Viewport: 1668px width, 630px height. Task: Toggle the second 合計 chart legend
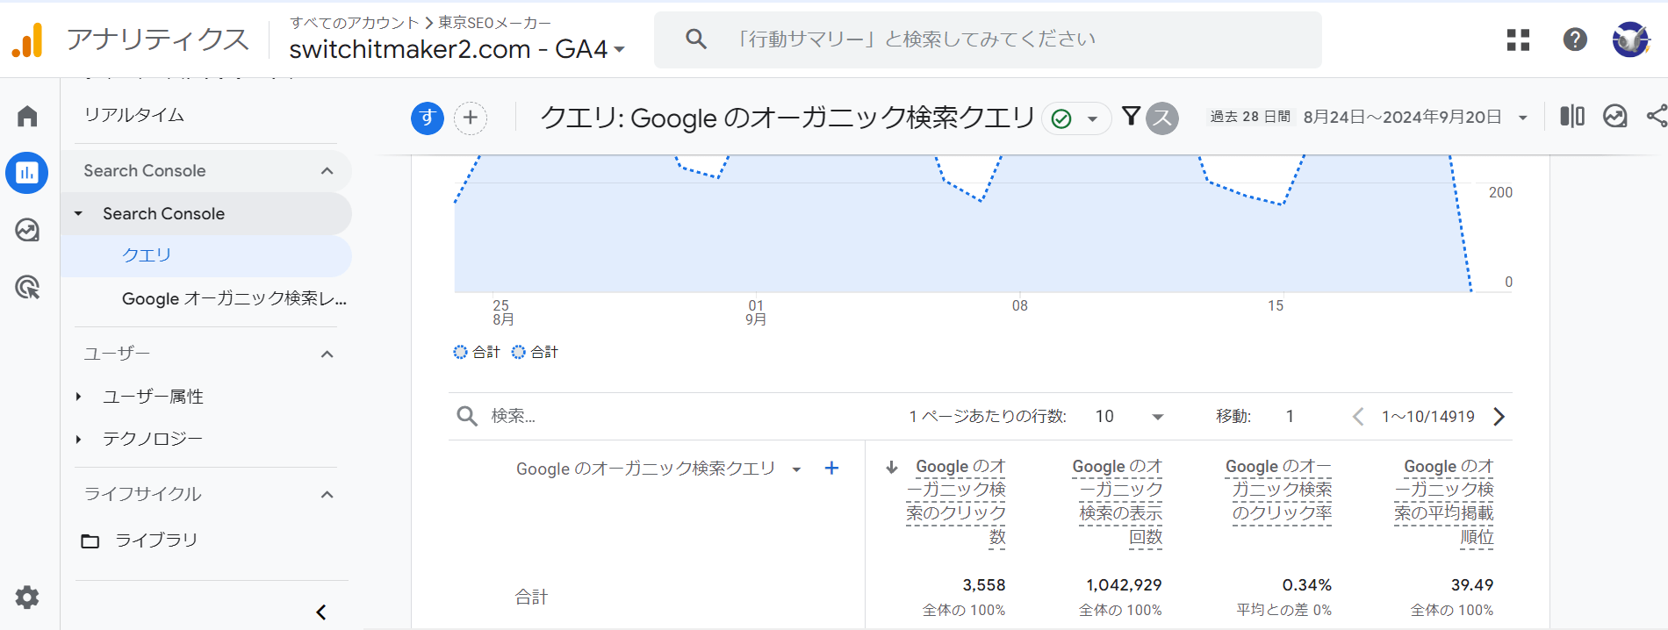[x=535, y=352]
